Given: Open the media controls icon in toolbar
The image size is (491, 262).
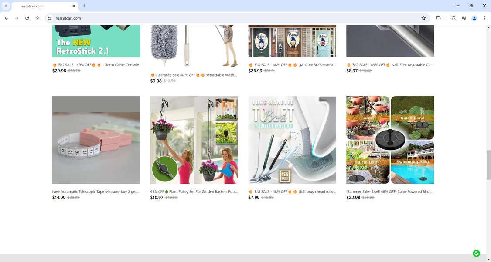Looking at the screenshot, I should 464,18.
